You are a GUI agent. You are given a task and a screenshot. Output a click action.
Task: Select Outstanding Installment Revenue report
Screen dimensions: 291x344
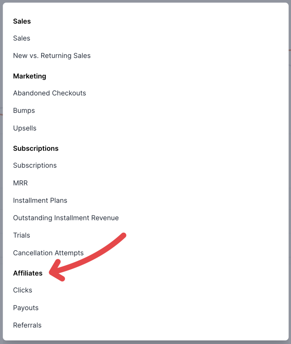66,218
